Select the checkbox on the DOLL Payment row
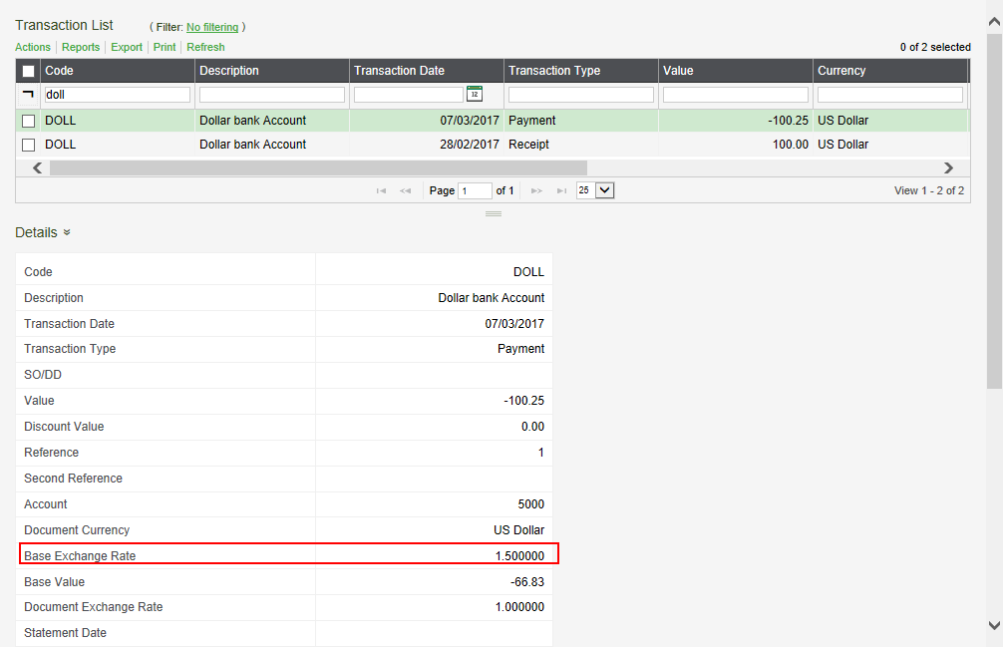The width and height of the screenshot is (1003, 647). [27, 120]
